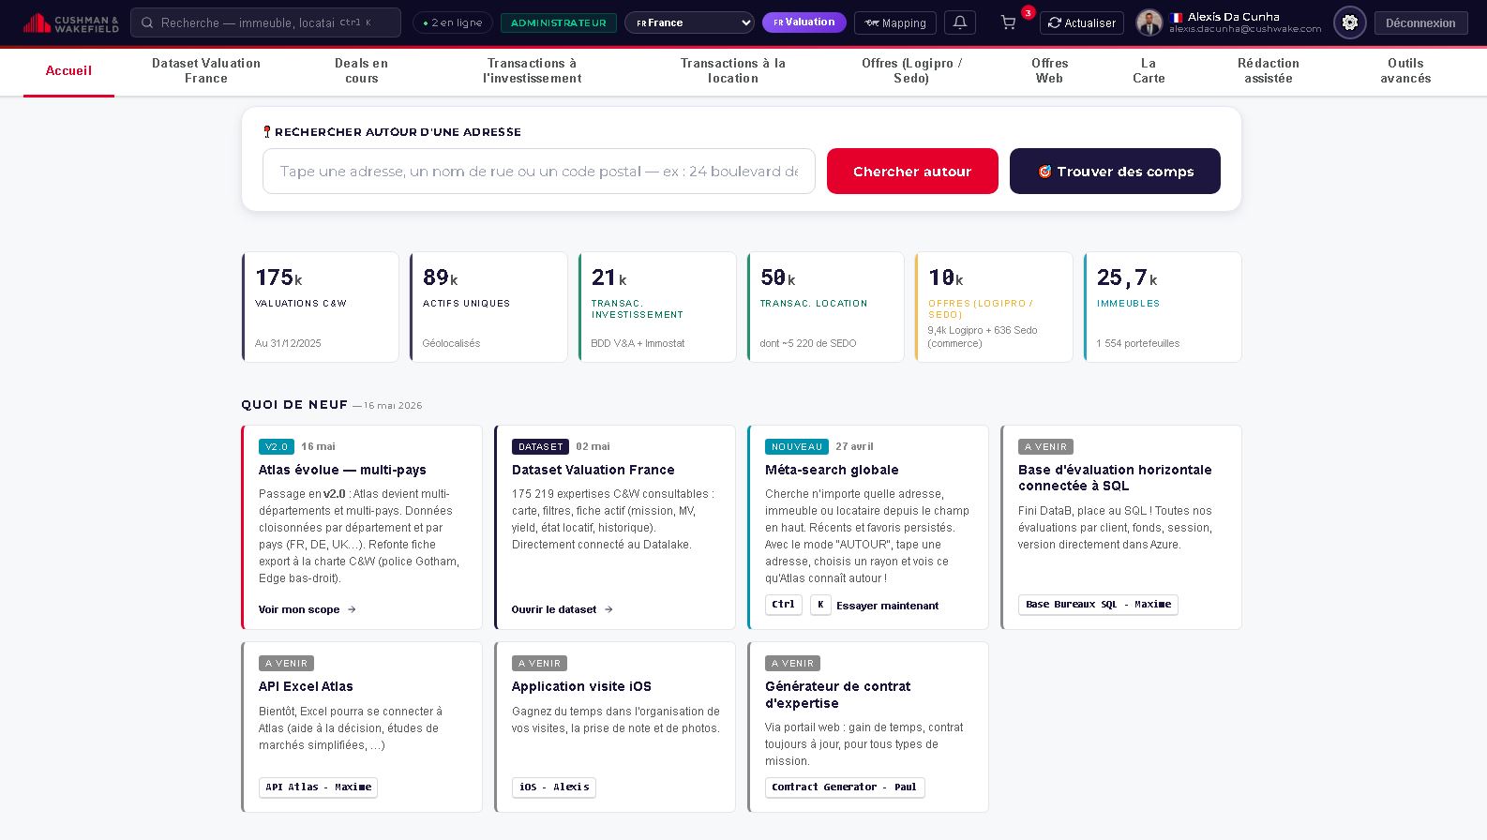Click Voir mon scope link
Image resolution: width=1487 pixels, height=840 pixels.
308,609
